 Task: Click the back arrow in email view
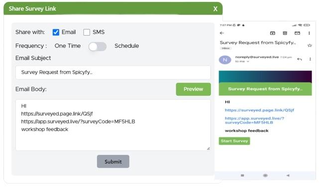click(222, 33)
